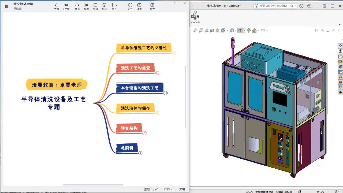Click the 外框 boundary tool
Image resolution: width=343 pixels, height=193 pixels.
(x=95, y=7)
